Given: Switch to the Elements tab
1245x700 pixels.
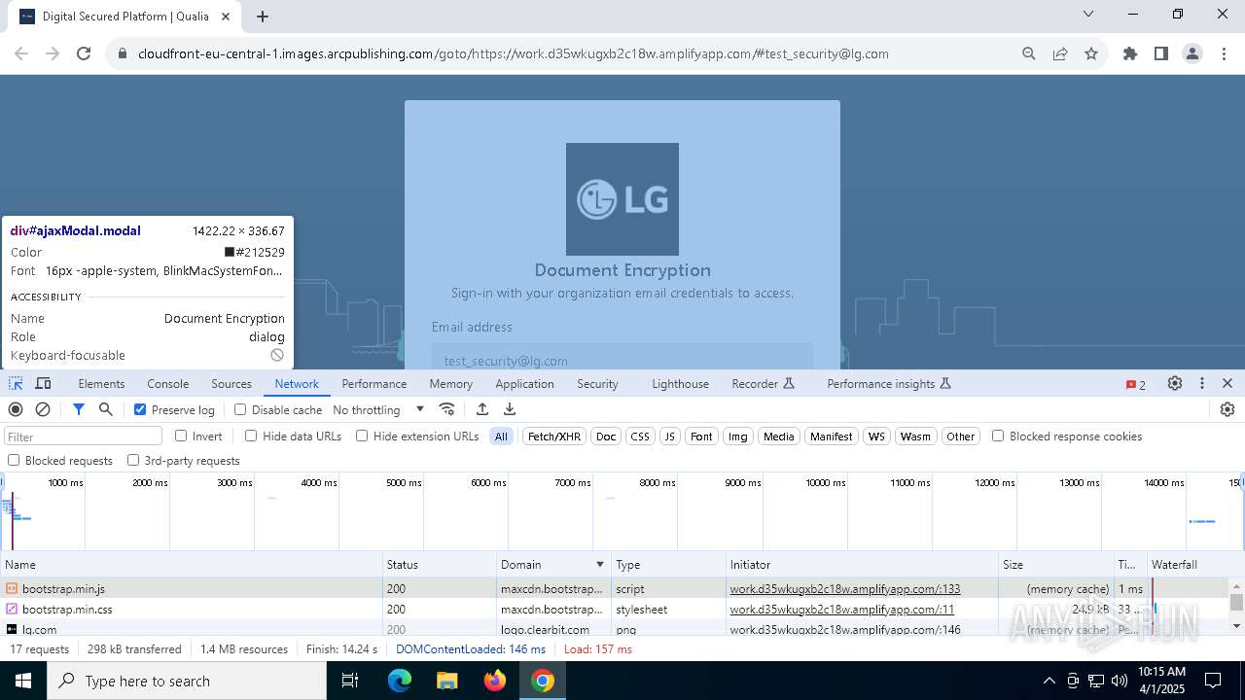Looking at the screenshot, I should (x=101, y=384).
